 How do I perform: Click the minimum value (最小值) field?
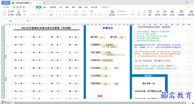(x=102, y=37)
